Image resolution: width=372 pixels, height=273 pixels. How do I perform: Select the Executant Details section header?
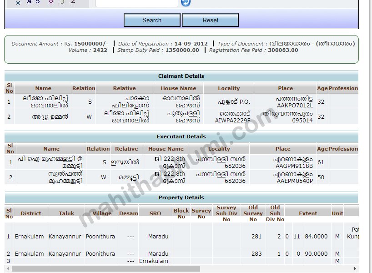pos(181,136)
